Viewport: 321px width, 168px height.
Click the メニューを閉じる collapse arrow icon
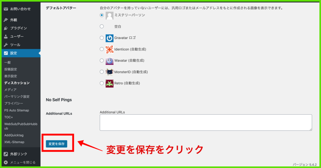[6, 162]
